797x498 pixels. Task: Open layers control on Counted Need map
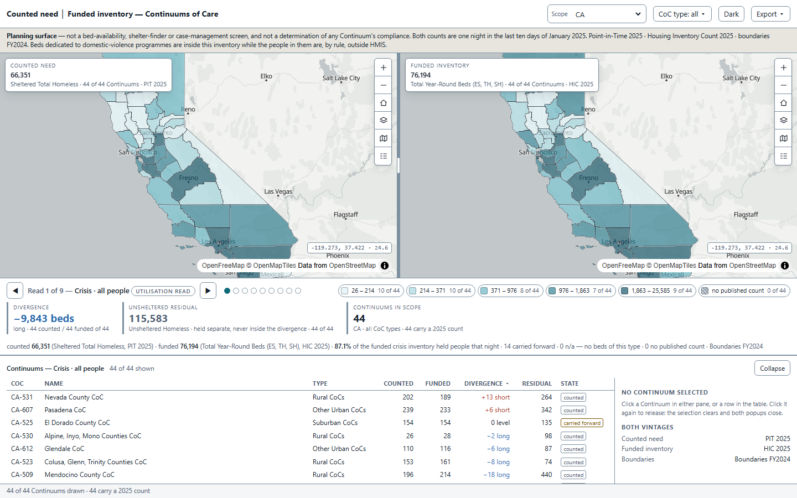[x=383, y=121]
